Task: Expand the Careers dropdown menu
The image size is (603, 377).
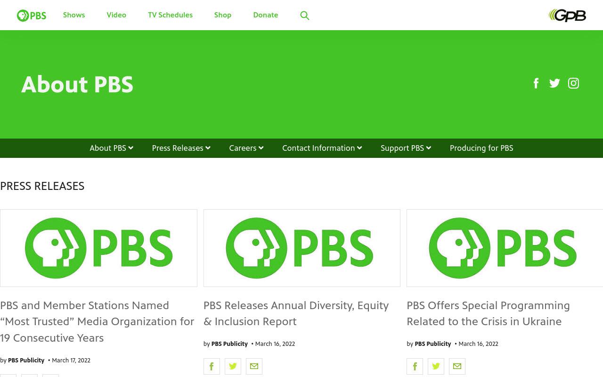Action: coord(246,148)
